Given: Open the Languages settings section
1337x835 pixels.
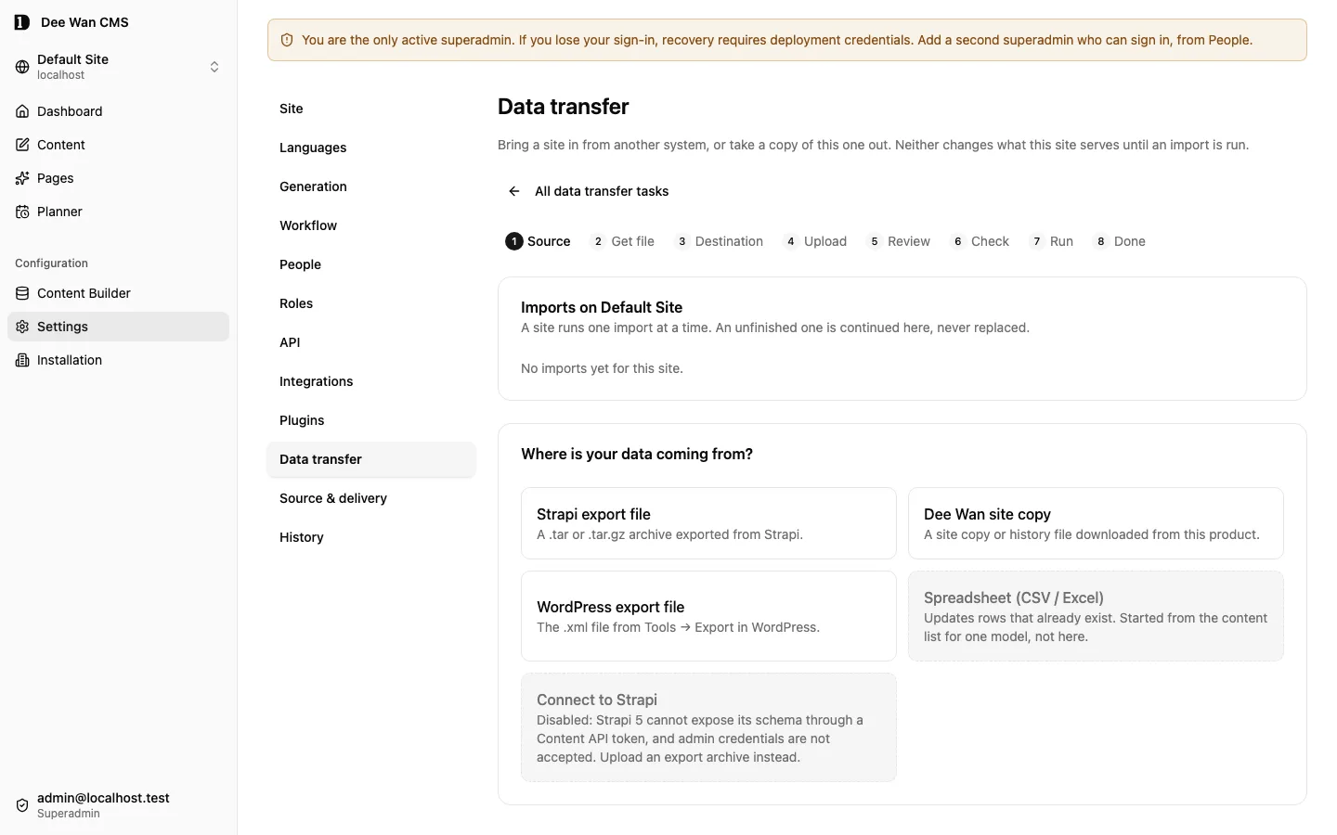Looking at the screenshot, I should pyautogui.click(x=371, y=148).
